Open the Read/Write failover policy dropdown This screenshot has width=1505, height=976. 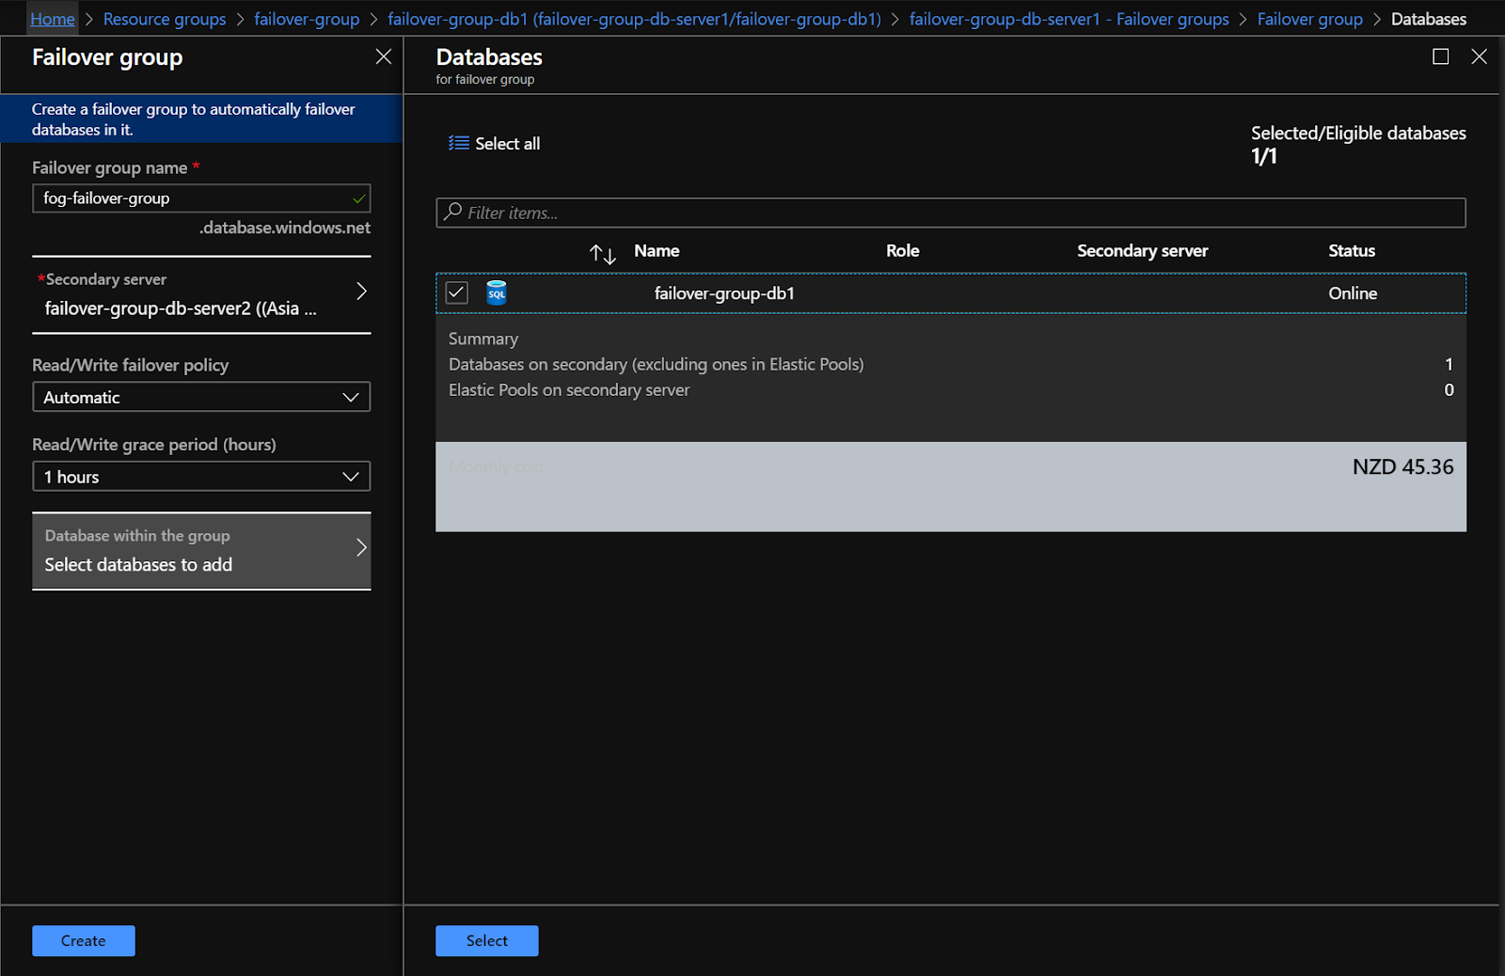(x=200, y=397)
